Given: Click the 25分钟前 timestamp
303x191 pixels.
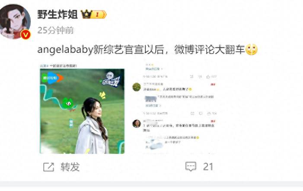Looking at the screenshot, I should (56, 30).
